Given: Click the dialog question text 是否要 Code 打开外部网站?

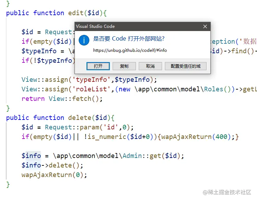Looking at the screenshot, I should [128, 39].
